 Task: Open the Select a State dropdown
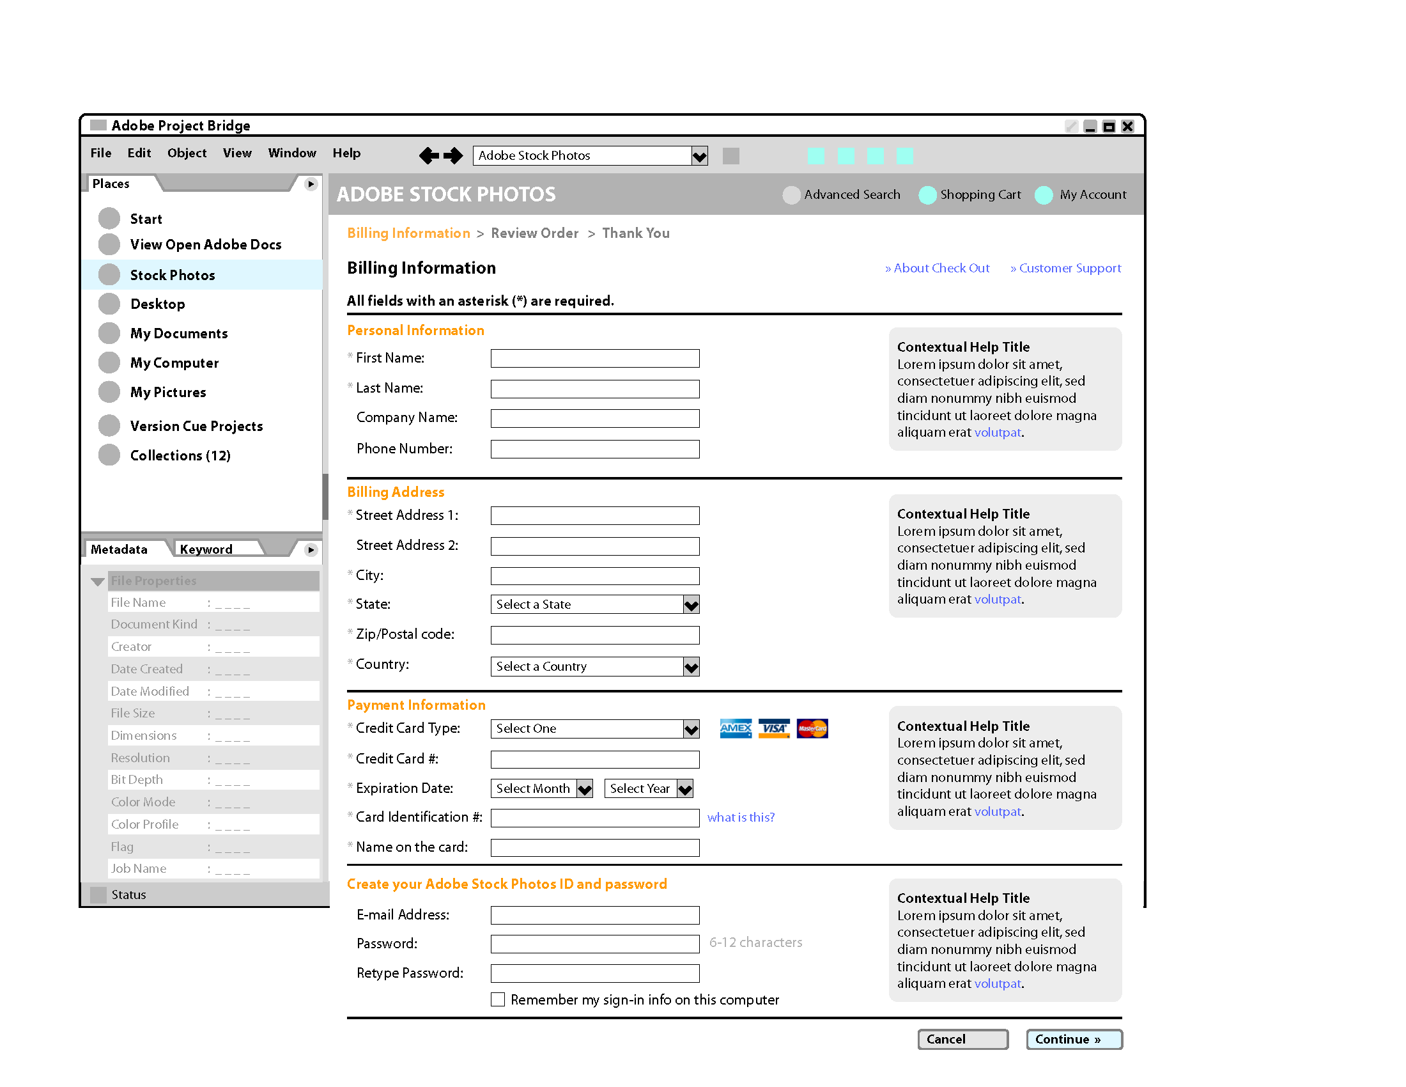(x=595, y=604)
